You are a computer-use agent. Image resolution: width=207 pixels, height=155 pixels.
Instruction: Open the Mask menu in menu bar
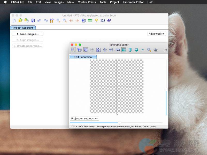click(71, 2)
